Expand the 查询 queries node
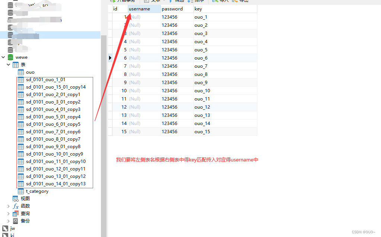Image resolution: width=381 pixels, height=237 pixels. pyautogui.click(x=9, y=214)
